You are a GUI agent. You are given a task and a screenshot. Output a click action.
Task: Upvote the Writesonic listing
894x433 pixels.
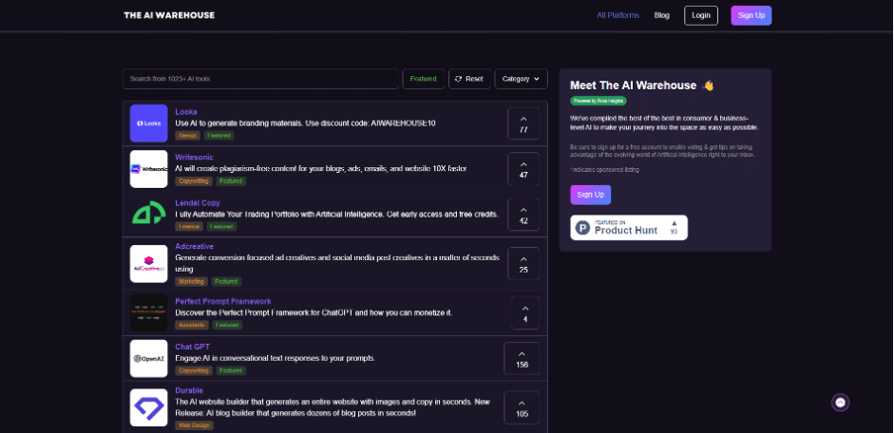coord(523,169)
